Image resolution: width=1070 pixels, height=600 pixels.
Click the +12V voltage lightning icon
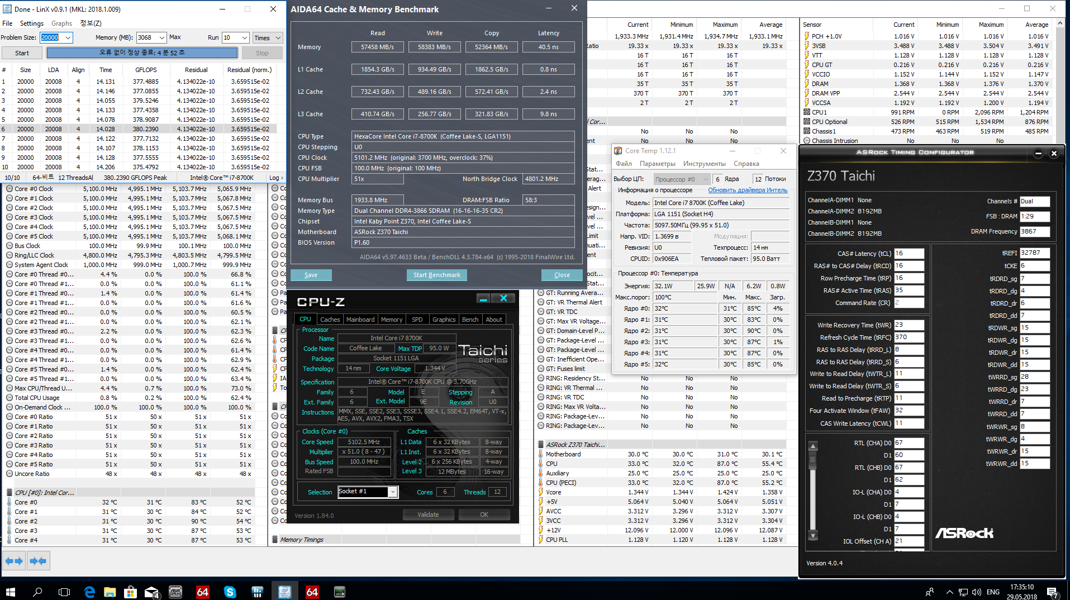(541, 530)
